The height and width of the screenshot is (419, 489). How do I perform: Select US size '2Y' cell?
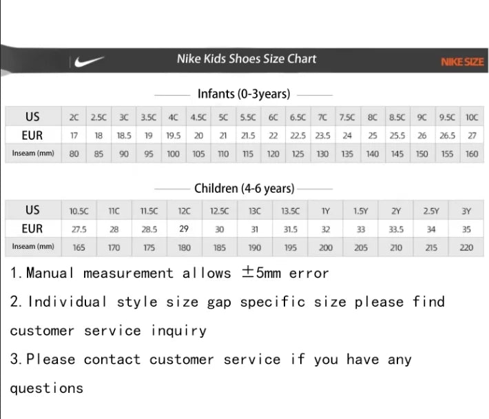[396, 211]
